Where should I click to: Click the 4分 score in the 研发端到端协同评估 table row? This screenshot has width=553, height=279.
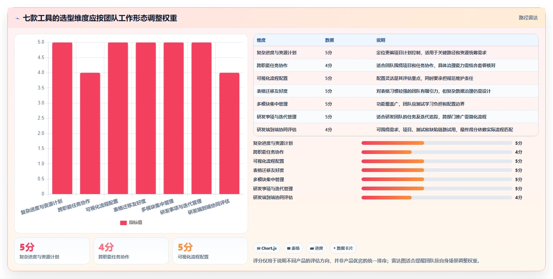(328, 130)
